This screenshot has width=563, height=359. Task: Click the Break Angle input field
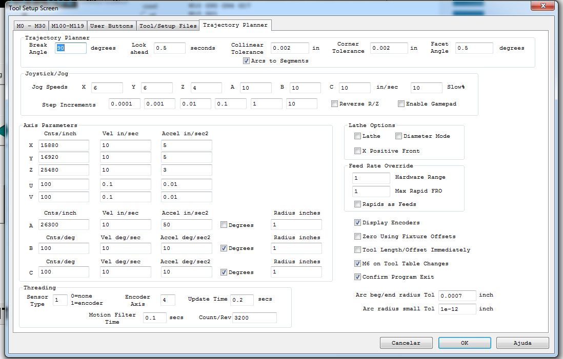(x=71, y=48)
